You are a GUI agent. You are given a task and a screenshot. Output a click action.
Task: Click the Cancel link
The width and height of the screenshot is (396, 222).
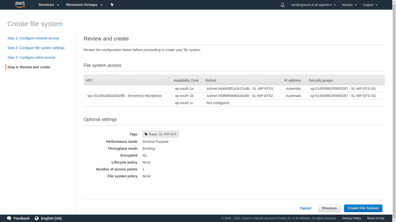306,208
